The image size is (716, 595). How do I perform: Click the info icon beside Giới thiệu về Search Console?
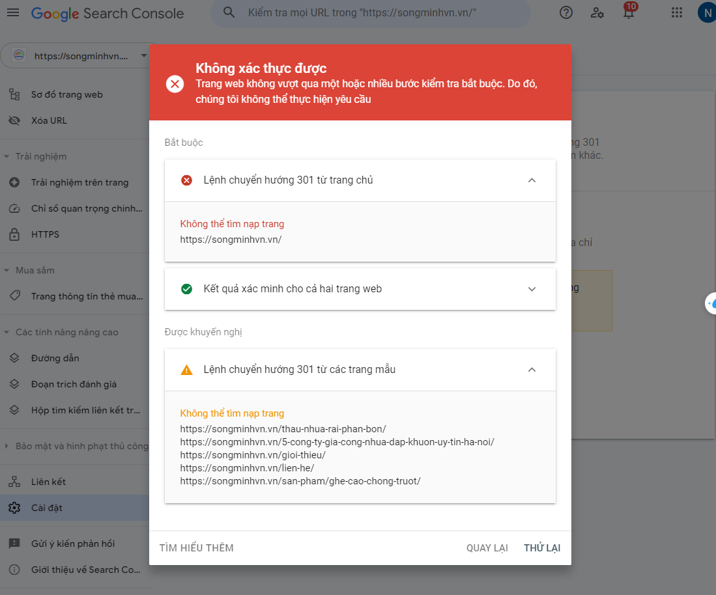coord(14,570)
